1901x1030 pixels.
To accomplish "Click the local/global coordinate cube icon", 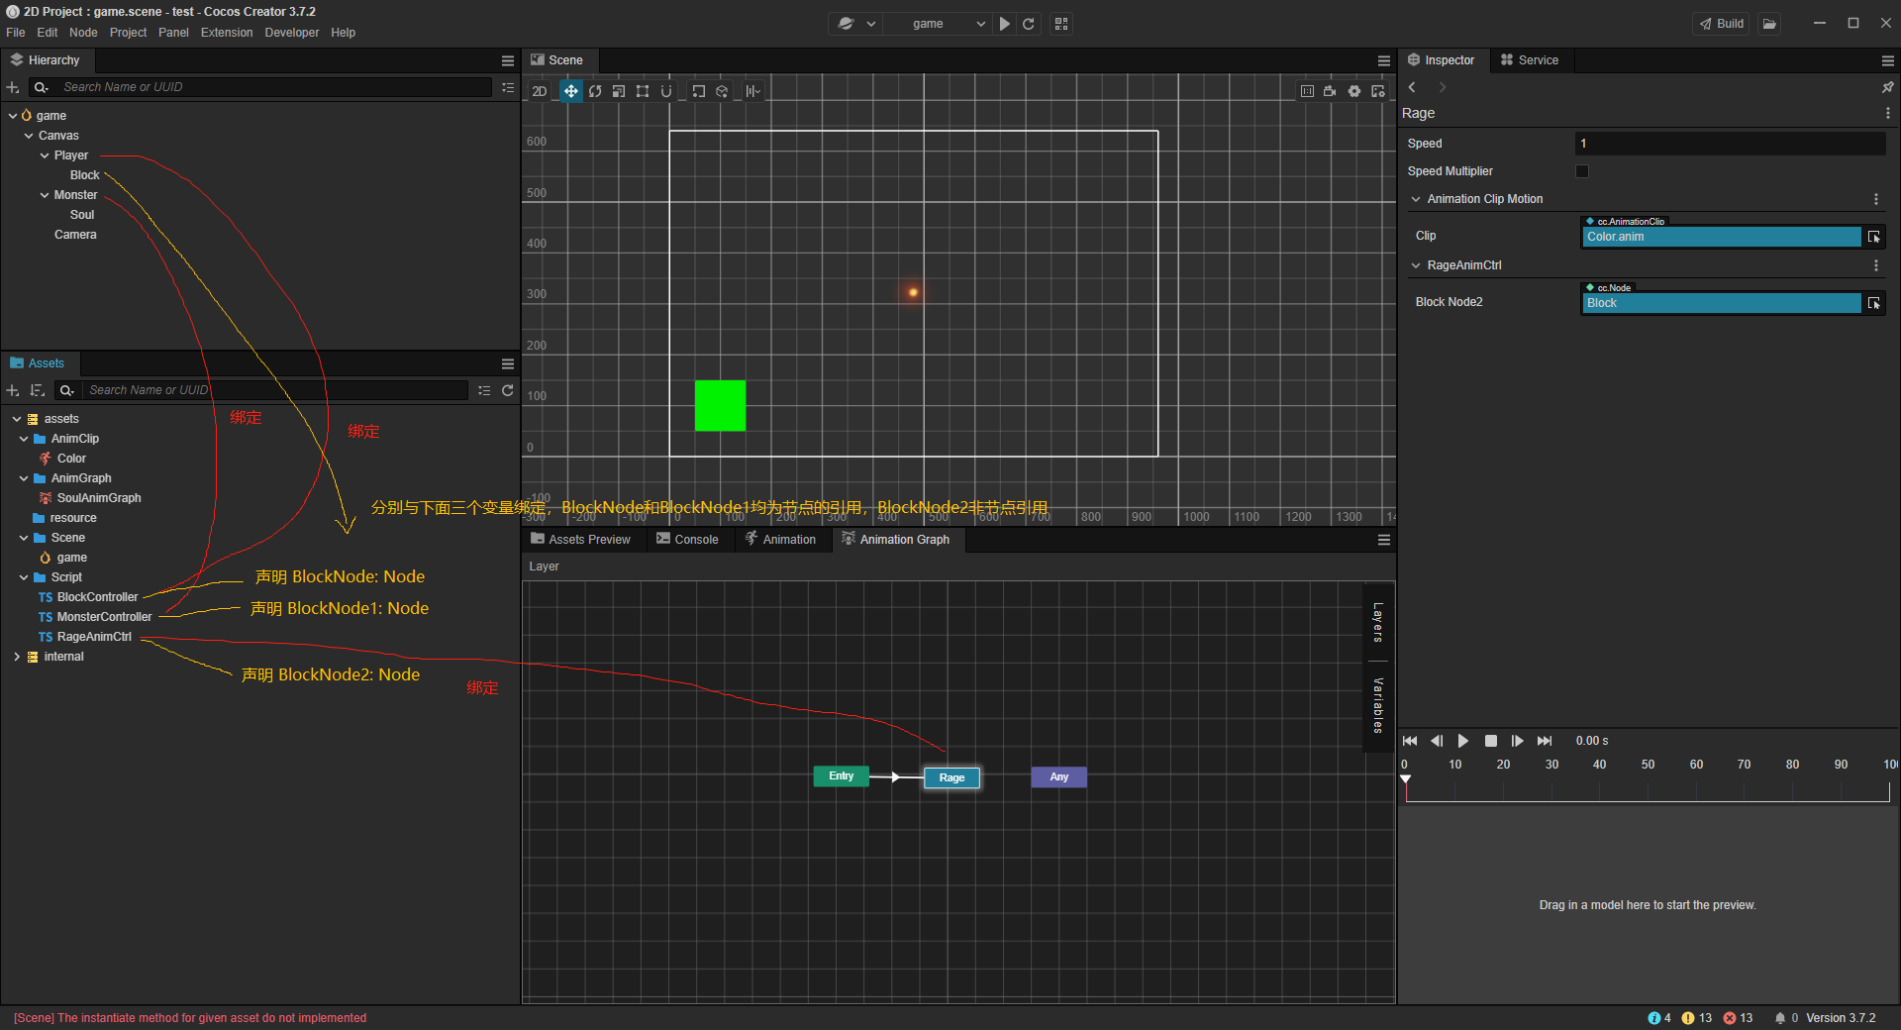I will 722,91.
